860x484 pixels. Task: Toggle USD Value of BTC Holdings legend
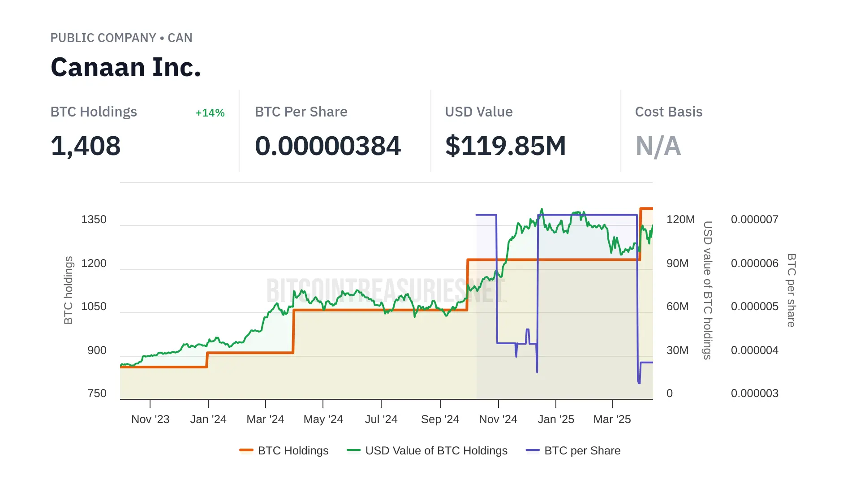pos(436,450)
